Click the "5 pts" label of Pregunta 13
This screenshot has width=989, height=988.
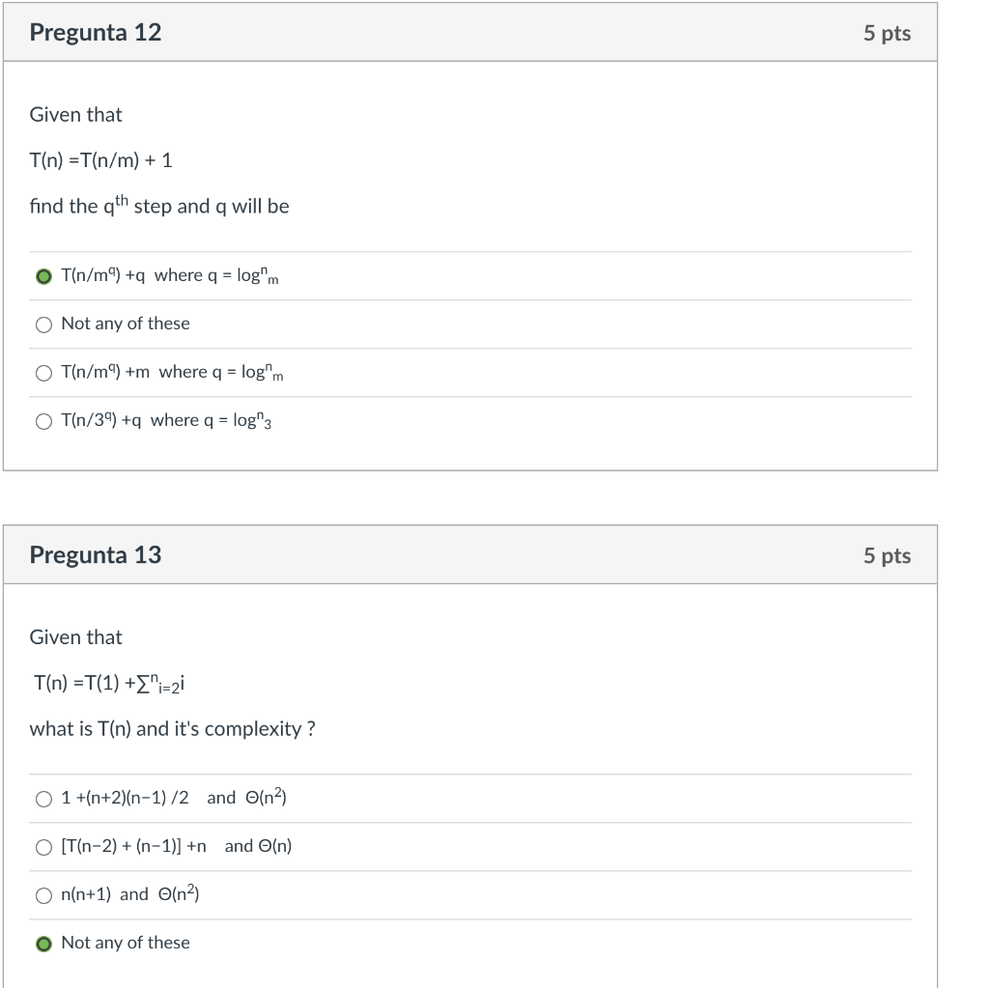point(887,556)
